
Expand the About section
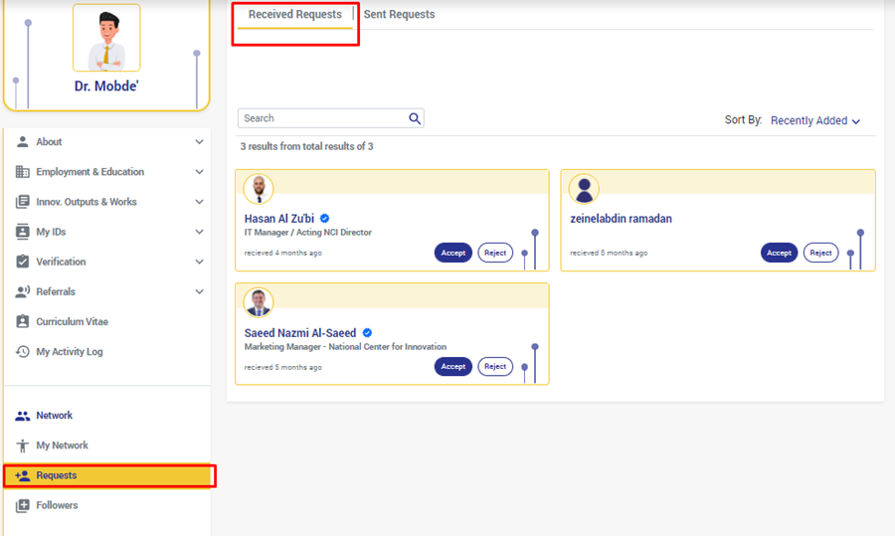tap(199, 142)
